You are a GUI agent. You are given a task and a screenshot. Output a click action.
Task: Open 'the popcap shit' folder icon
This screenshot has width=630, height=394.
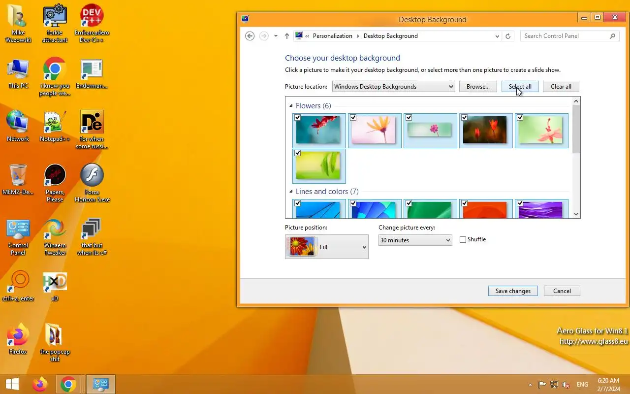(55, 342)
